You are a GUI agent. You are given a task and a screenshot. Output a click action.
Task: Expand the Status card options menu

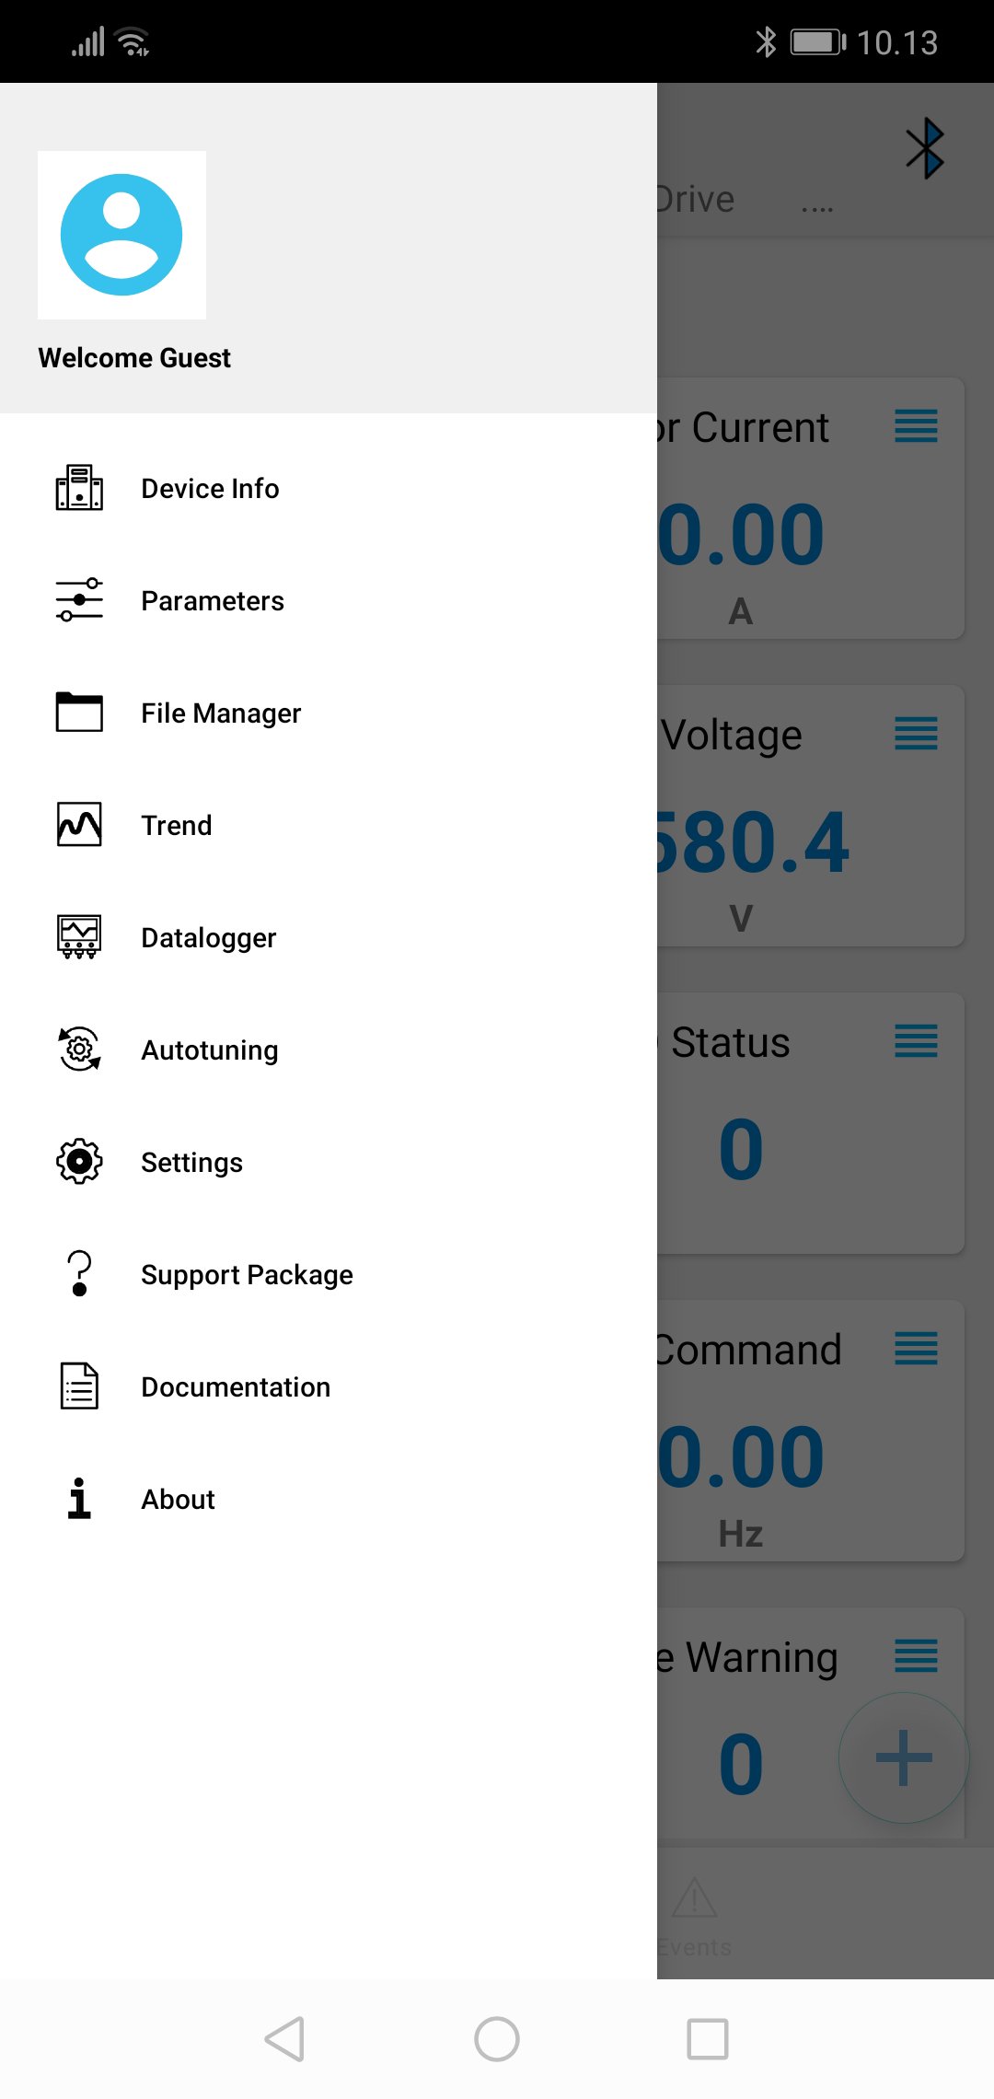coord(916,1041)
